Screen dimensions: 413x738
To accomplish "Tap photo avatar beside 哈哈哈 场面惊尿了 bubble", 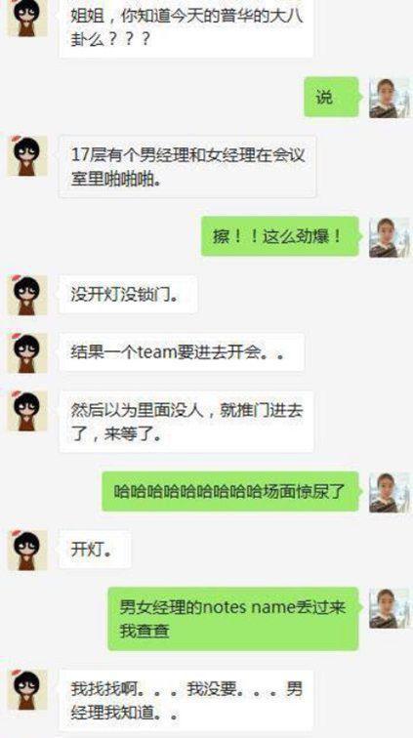I will click(389, 492).
